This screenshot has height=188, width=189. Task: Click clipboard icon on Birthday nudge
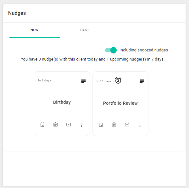55,125
